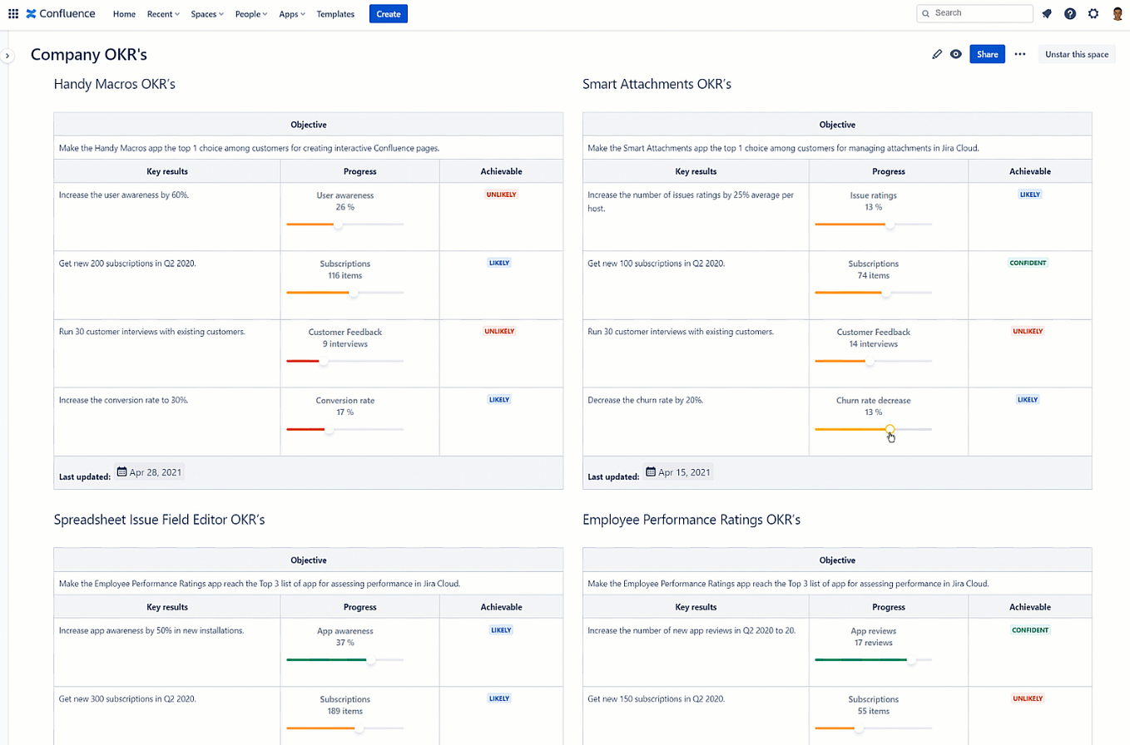The image size is (1130, 745).
Task: Open the Atlassian app switcher grid
Action: (12, 13)
